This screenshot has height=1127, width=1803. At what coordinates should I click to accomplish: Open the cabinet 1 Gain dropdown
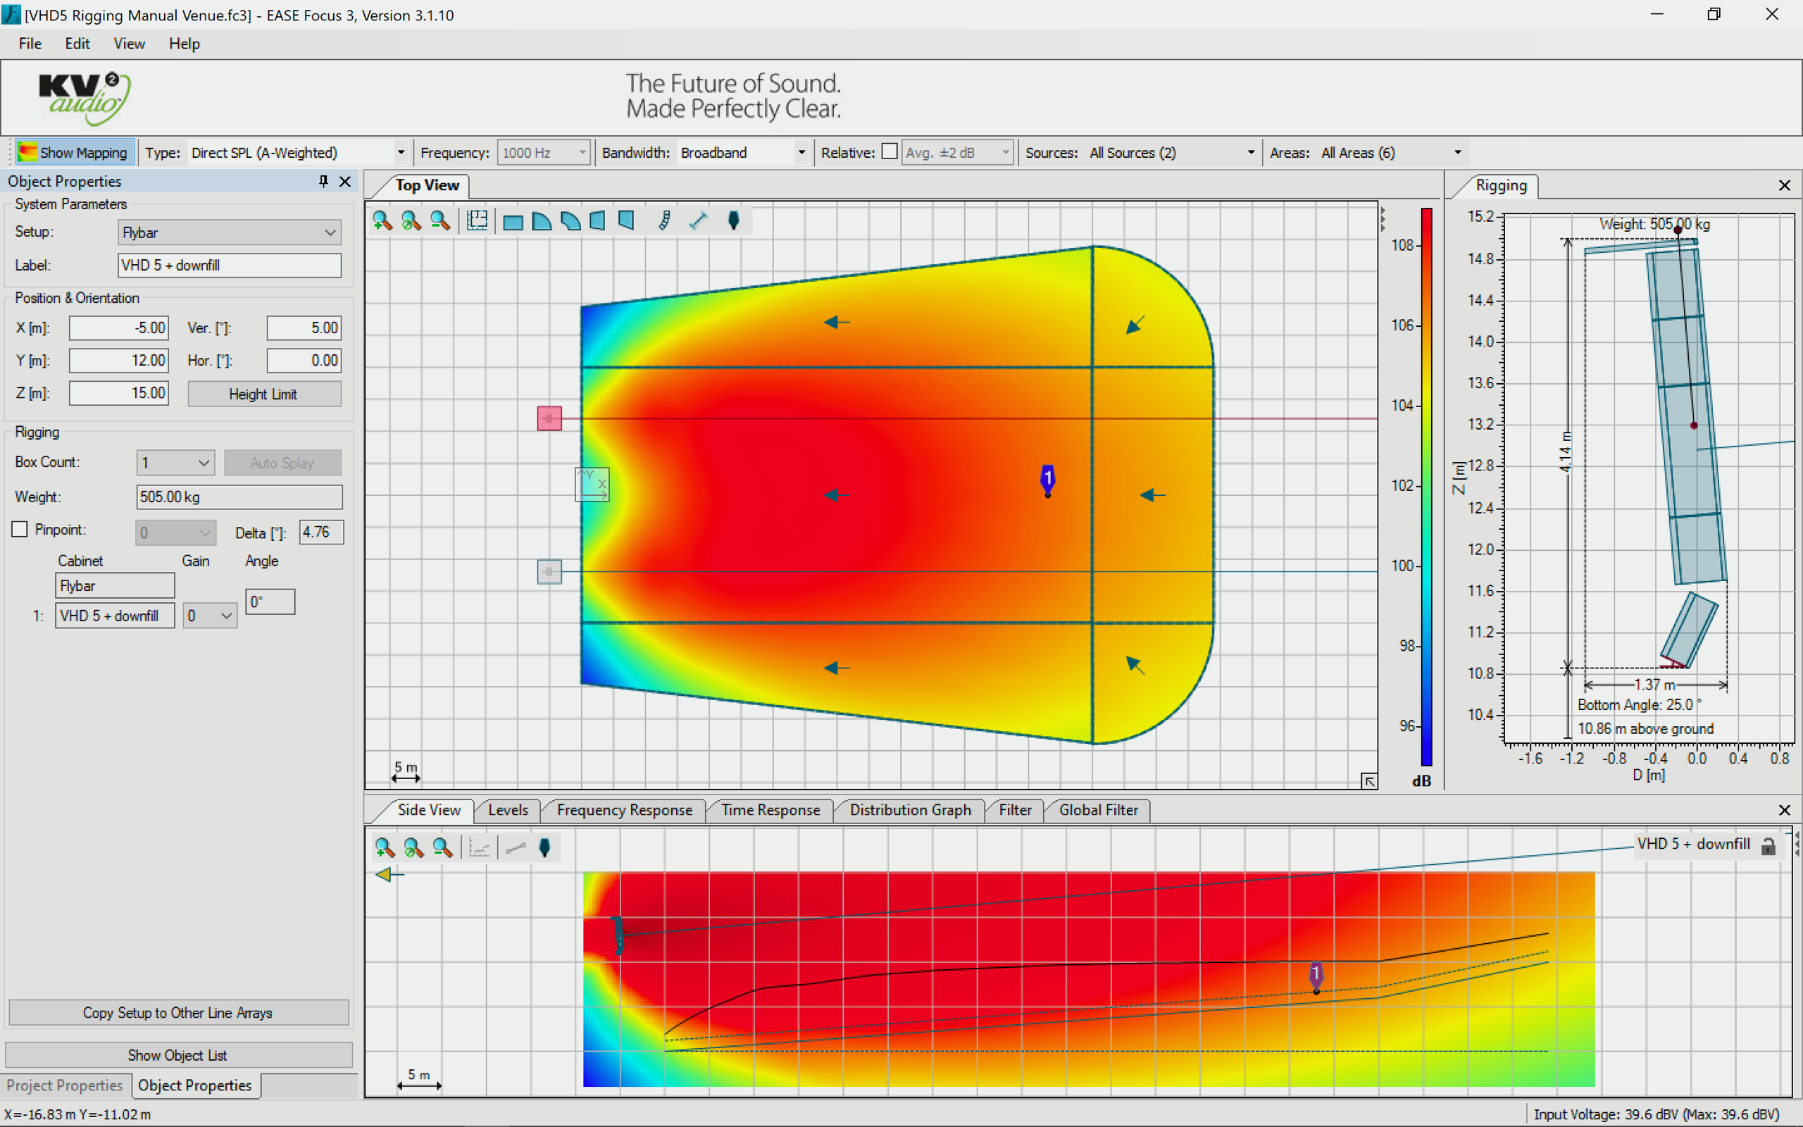[210, 616]
